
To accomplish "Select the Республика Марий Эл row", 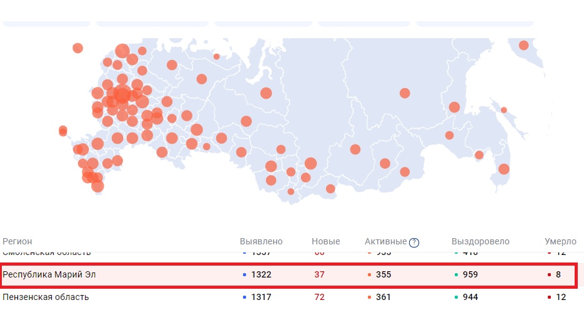I will tap(50, 274).
